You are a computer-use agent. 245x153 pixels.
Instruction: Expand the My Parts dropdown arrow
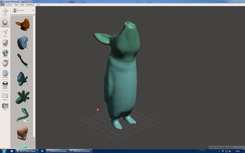[x=33, y=10]
